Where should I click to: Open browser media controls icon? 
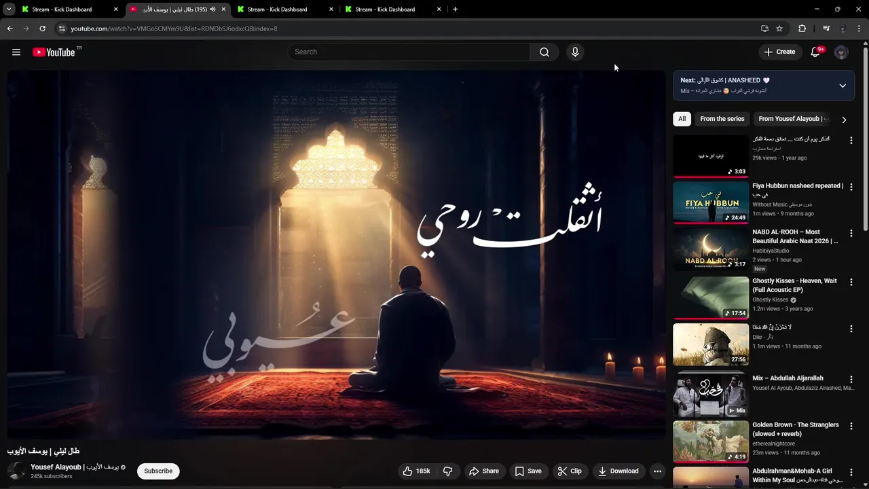click(826, 29)
